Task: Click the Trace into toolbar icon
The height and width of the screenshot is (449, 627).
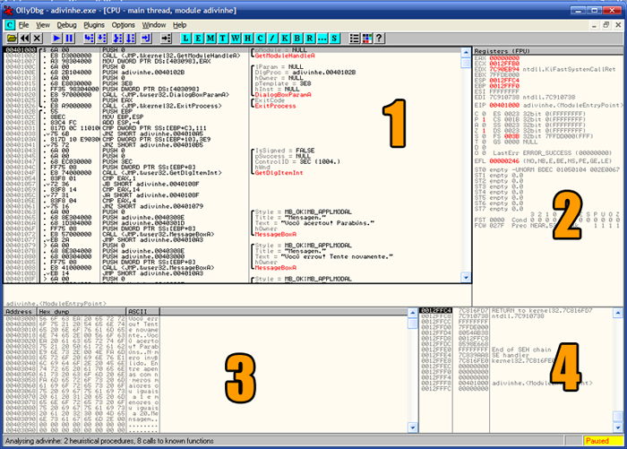Action: 117,39
